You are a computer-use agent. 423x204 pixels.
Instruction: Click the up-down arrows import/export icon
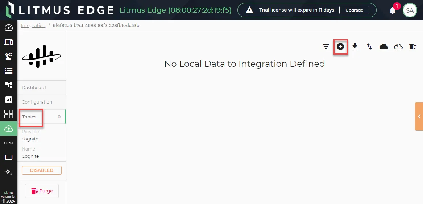369,47
